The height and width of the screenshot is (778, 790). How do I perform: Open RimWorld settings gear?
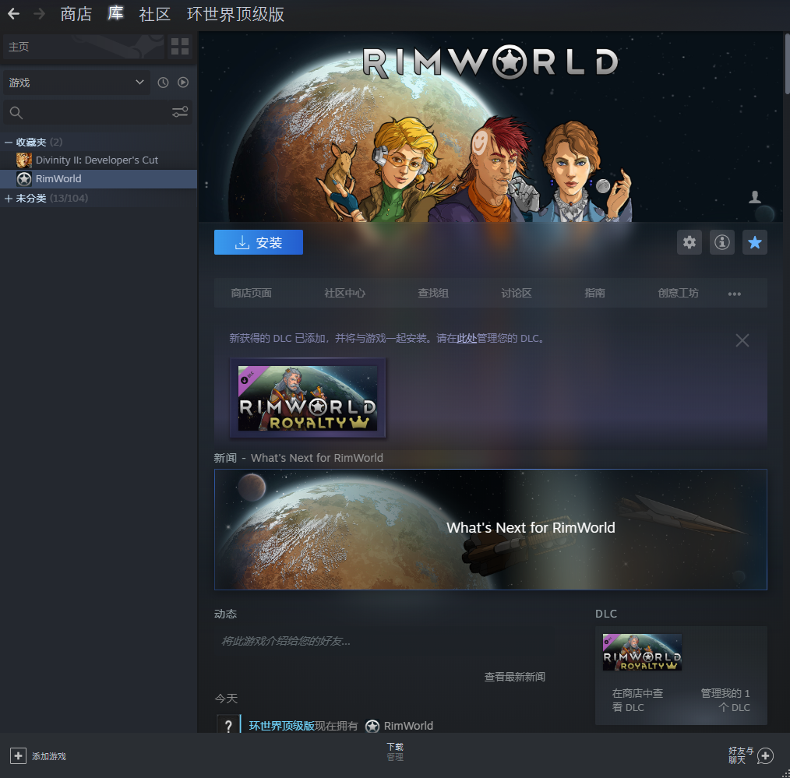pyautogui.click(x=689, y=242)
